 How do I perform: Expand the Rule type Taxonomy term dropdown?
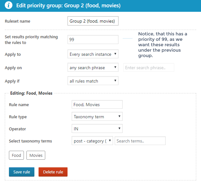pyautogui.click(x=97, y=117)
